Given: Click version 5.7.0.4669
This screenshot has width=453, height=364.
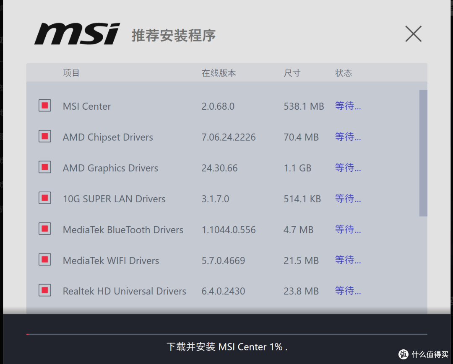Looking at the screenshot, I should [x=223, y=261].
